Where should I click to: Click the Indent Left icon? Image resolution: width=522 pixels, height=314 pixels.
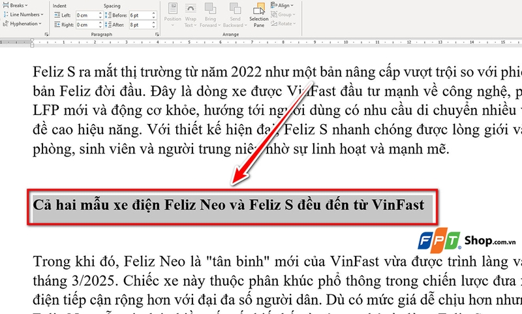(57, 15)
